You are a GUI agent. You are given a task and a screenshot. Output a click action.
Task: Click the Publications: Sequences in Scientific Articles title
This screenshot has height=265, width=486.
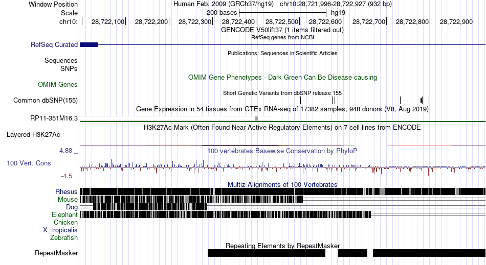282,53
